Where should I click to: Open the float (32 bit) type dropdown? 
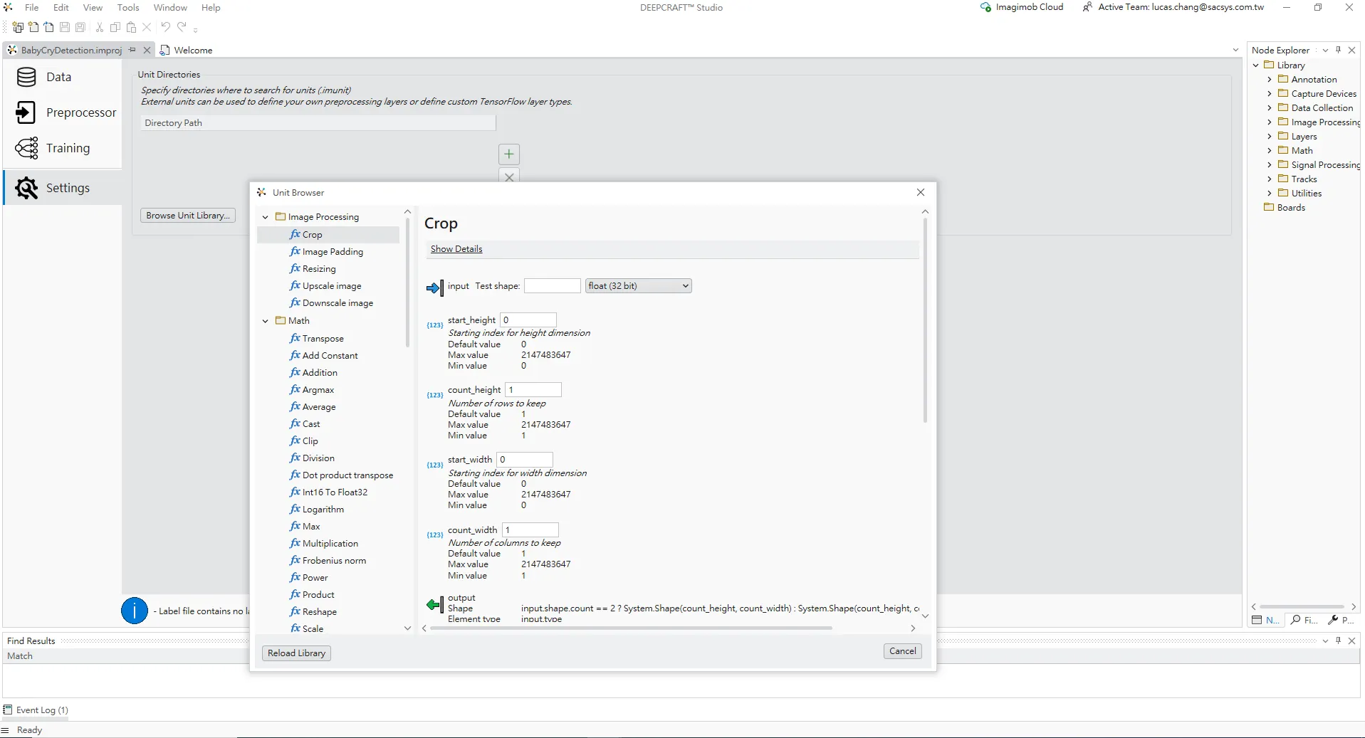click(x=638, y=286)
